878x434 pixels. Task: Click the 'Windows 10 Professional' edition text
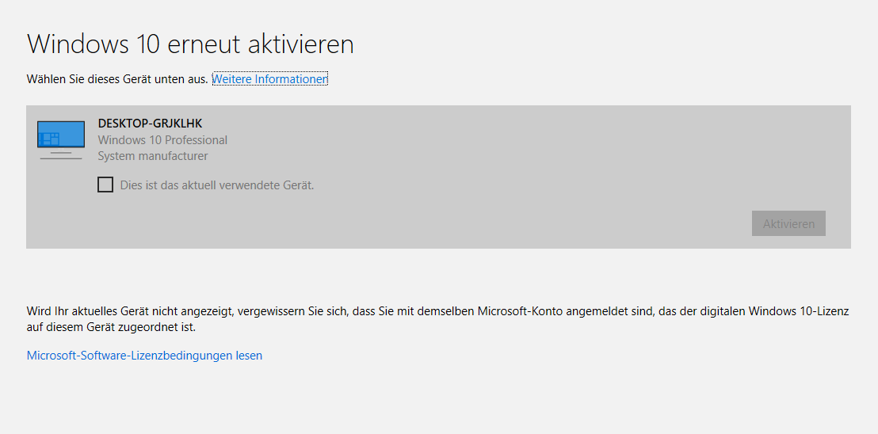tap(162, 140)
